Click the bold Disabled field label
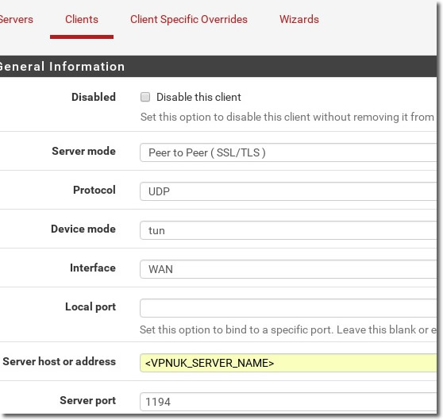 94,97
